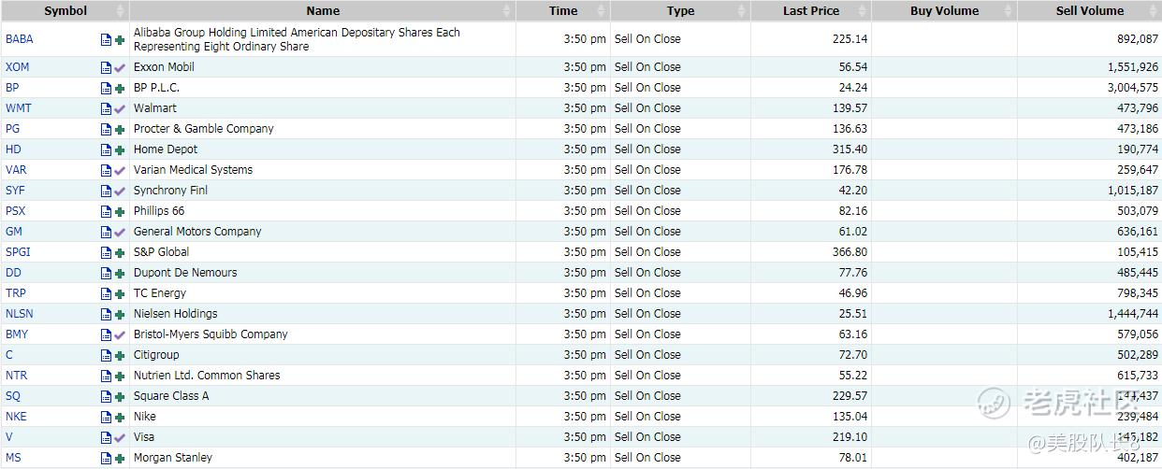Click the Time column sort arrows
Screen dimensions: 1162x469
point(603,11)
